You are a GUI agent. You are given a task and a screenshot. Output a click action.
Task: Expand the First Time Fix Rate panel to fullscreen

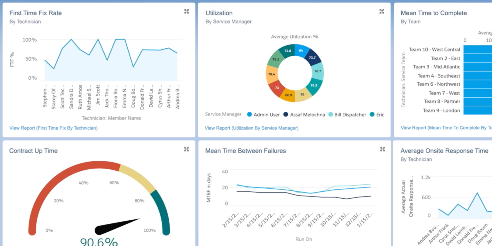point(187,12)
